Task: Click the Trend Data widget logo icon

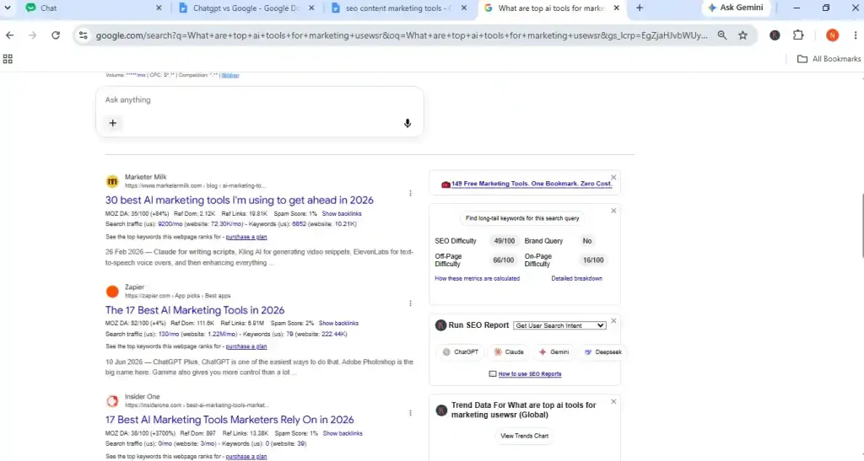Action: pos(441,410)
